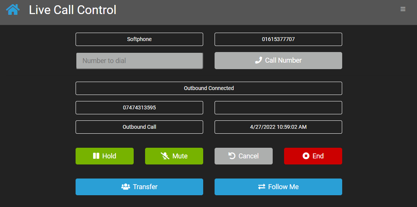Click the 4/27/2022 10:59:02 AM timestamp
The image size is (417, 207).
pyautogui.click(x=278, y=127)
